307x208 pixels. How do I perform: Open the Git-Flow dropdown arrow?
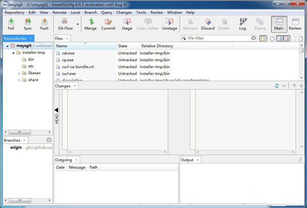point(78,24)
